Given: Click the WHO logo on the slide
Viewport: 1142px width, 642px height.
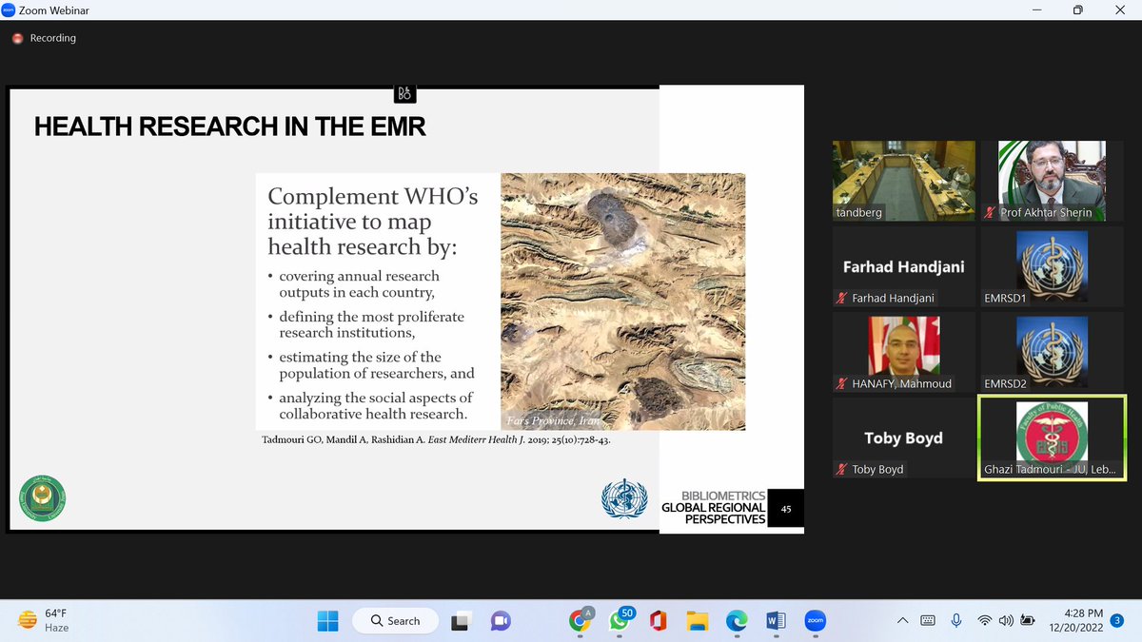Looking at the screenshot, I should (x=624, y=498).
